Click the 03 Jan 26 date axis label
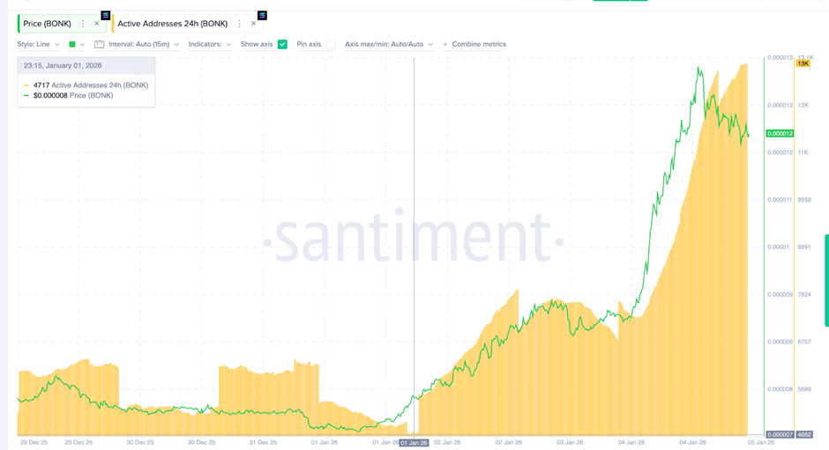829x450 pixels. coord(570,443)
